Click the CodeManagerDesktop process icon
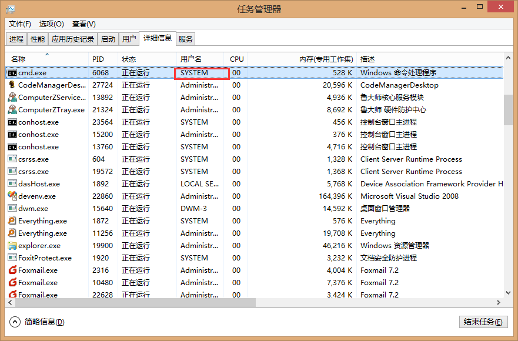This screenshot has width=518, height=341. click(x=12, y=85)
